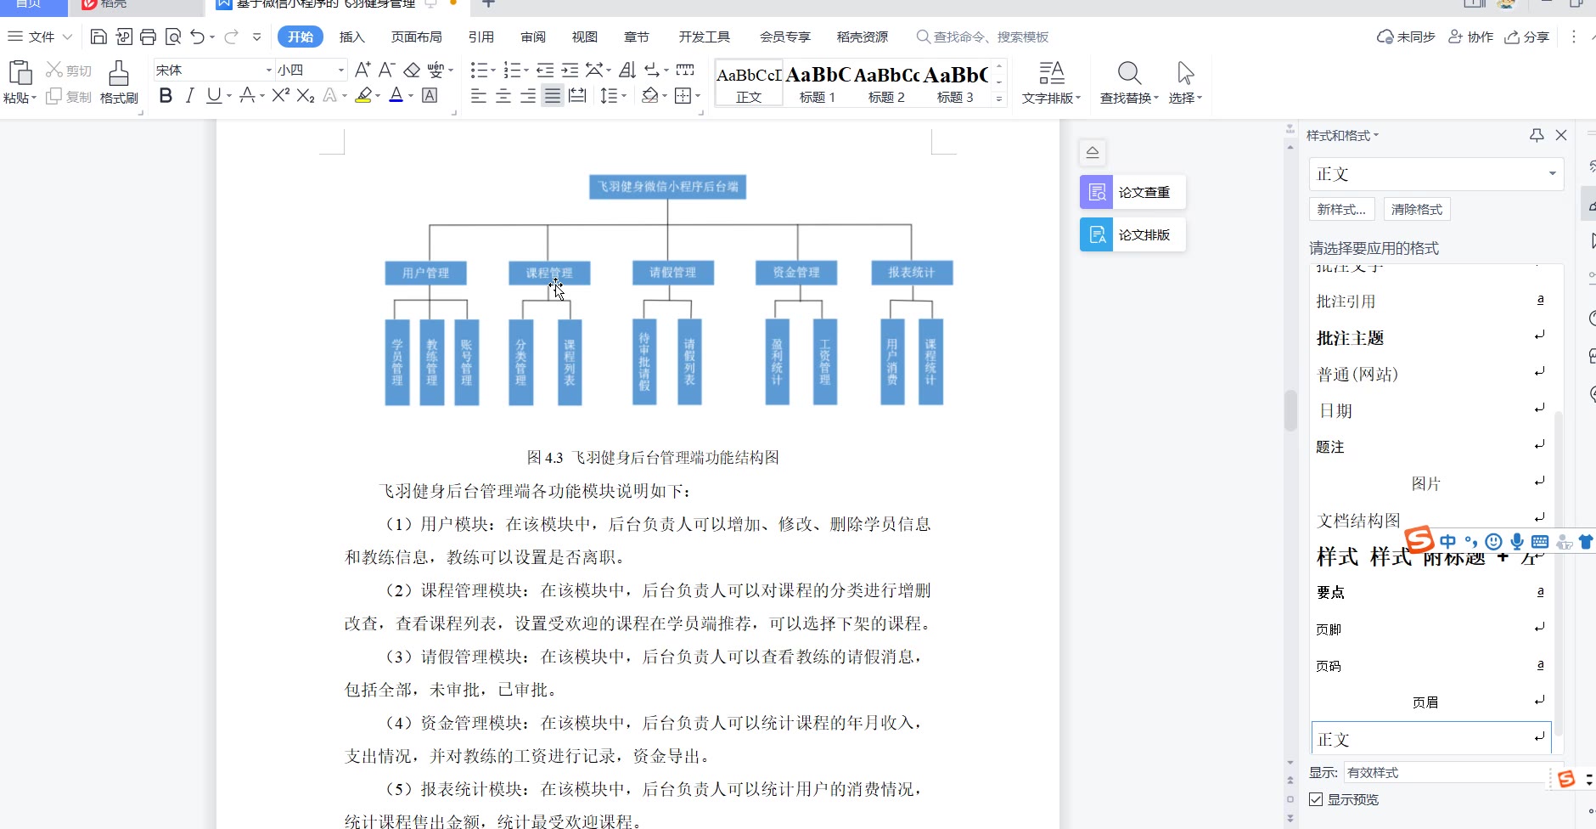Select the 题注 style in the list
Image resolution: width=1596 pixels, height=829 pixels.
point(1430,447)
